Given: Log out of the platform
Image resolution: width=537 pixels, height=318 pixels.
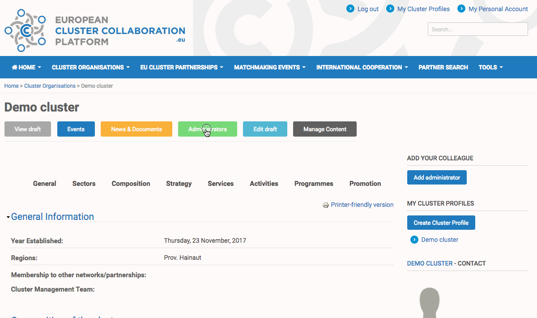Looking at the screenshot, I should [x=368, y=9].
